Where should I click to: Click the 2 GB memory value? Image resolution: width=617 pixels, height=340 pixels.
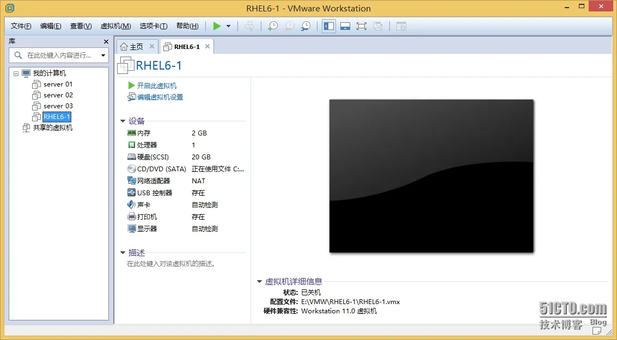pyautogui.click(x=199, y=133)
